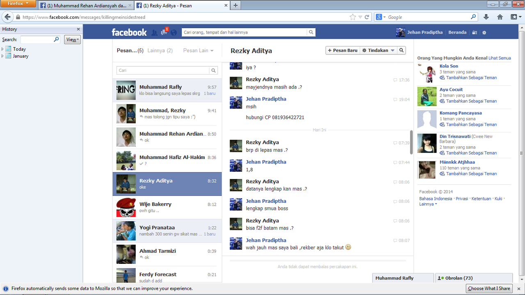Open address bar history dropdown arrow
The width and height of the screenshot is (525, 295).
tap(360, 17)
